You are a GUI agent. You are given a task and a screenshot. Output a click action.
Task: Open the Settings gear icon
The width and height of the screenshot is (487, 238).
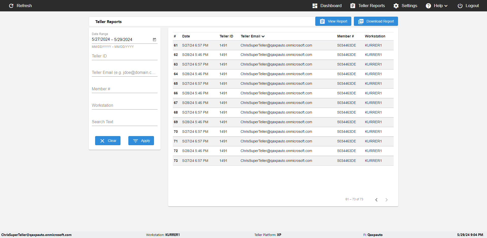(x=396, y=6)
